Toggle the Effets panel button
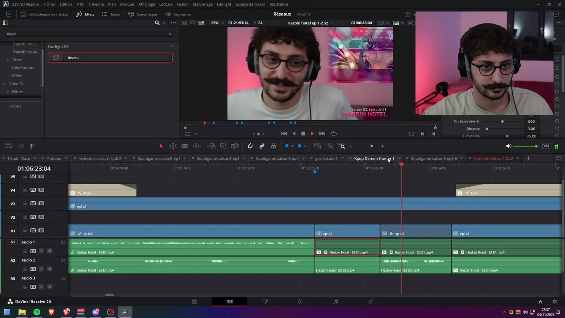This screenshot has width=565, height=318. click(x=86, y=14)
